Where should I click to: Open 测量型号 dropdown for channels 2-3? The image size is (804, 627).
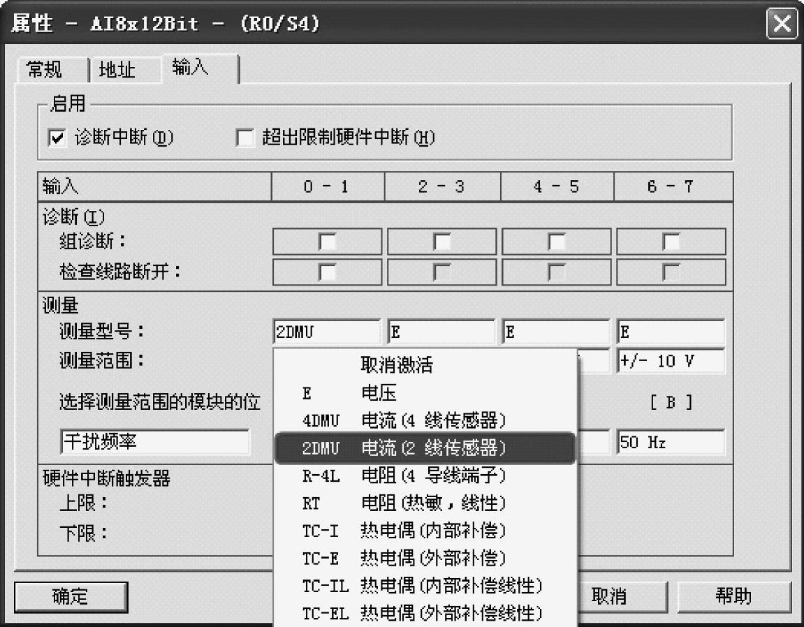click(441, 332)
